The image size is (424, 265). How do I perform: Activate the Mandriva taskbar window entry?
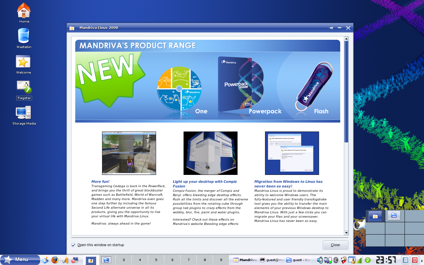coord(245,260)
